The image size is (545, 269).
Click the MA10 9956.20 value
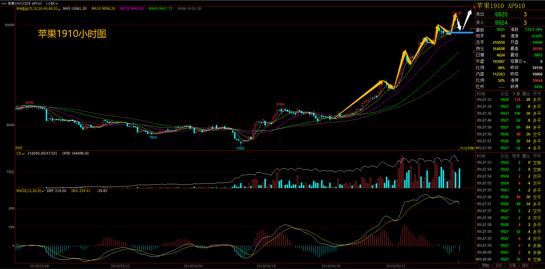click(103, 9)
